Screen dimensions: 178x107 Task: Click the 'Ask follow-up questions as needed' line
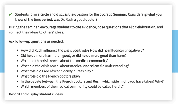coord(36,41)
